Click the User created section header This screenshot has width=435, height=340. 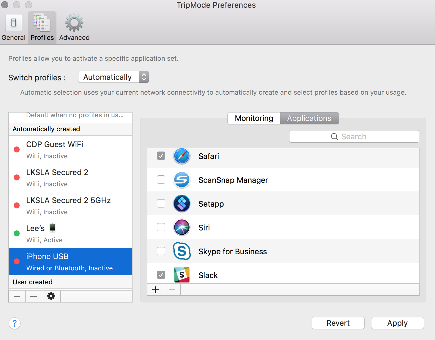(70, 282)
